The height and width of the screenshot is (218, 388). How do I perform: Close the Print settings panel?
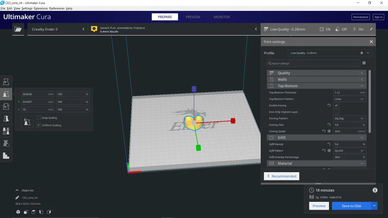[371, 42]
